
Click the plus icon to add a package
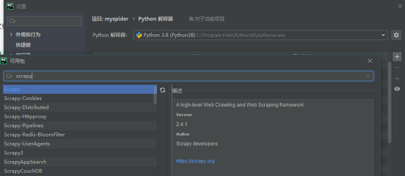point(397,57)
